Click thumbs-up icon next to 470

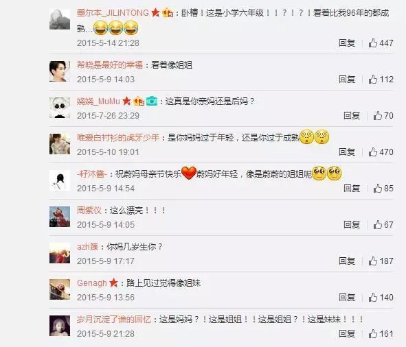tap(373, 152)
